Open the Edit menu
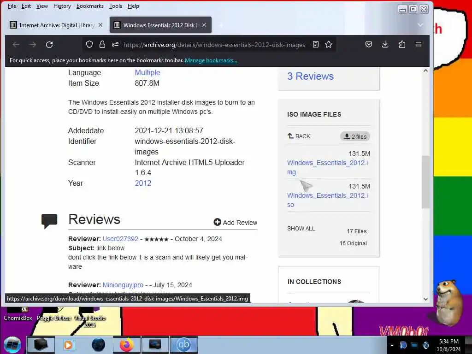Screen dimensions: 472x354 point(26,6)
